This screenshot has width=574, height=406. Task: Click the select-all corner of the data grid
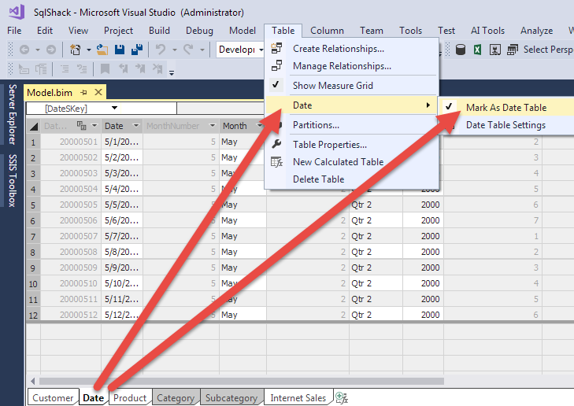[x=33, y=126]
